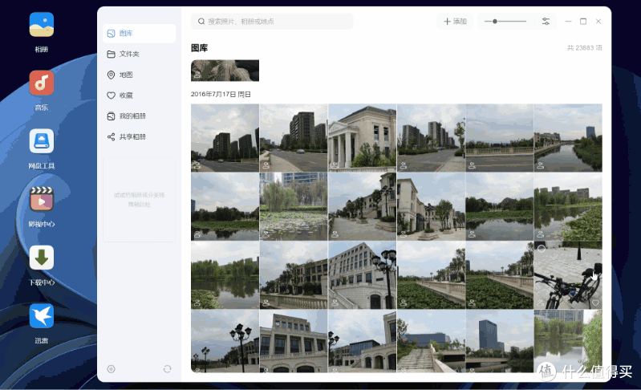Viewport: 641px width, 390px height.
Task: Open the canal photo with distant blue tower
Action: 568,137
